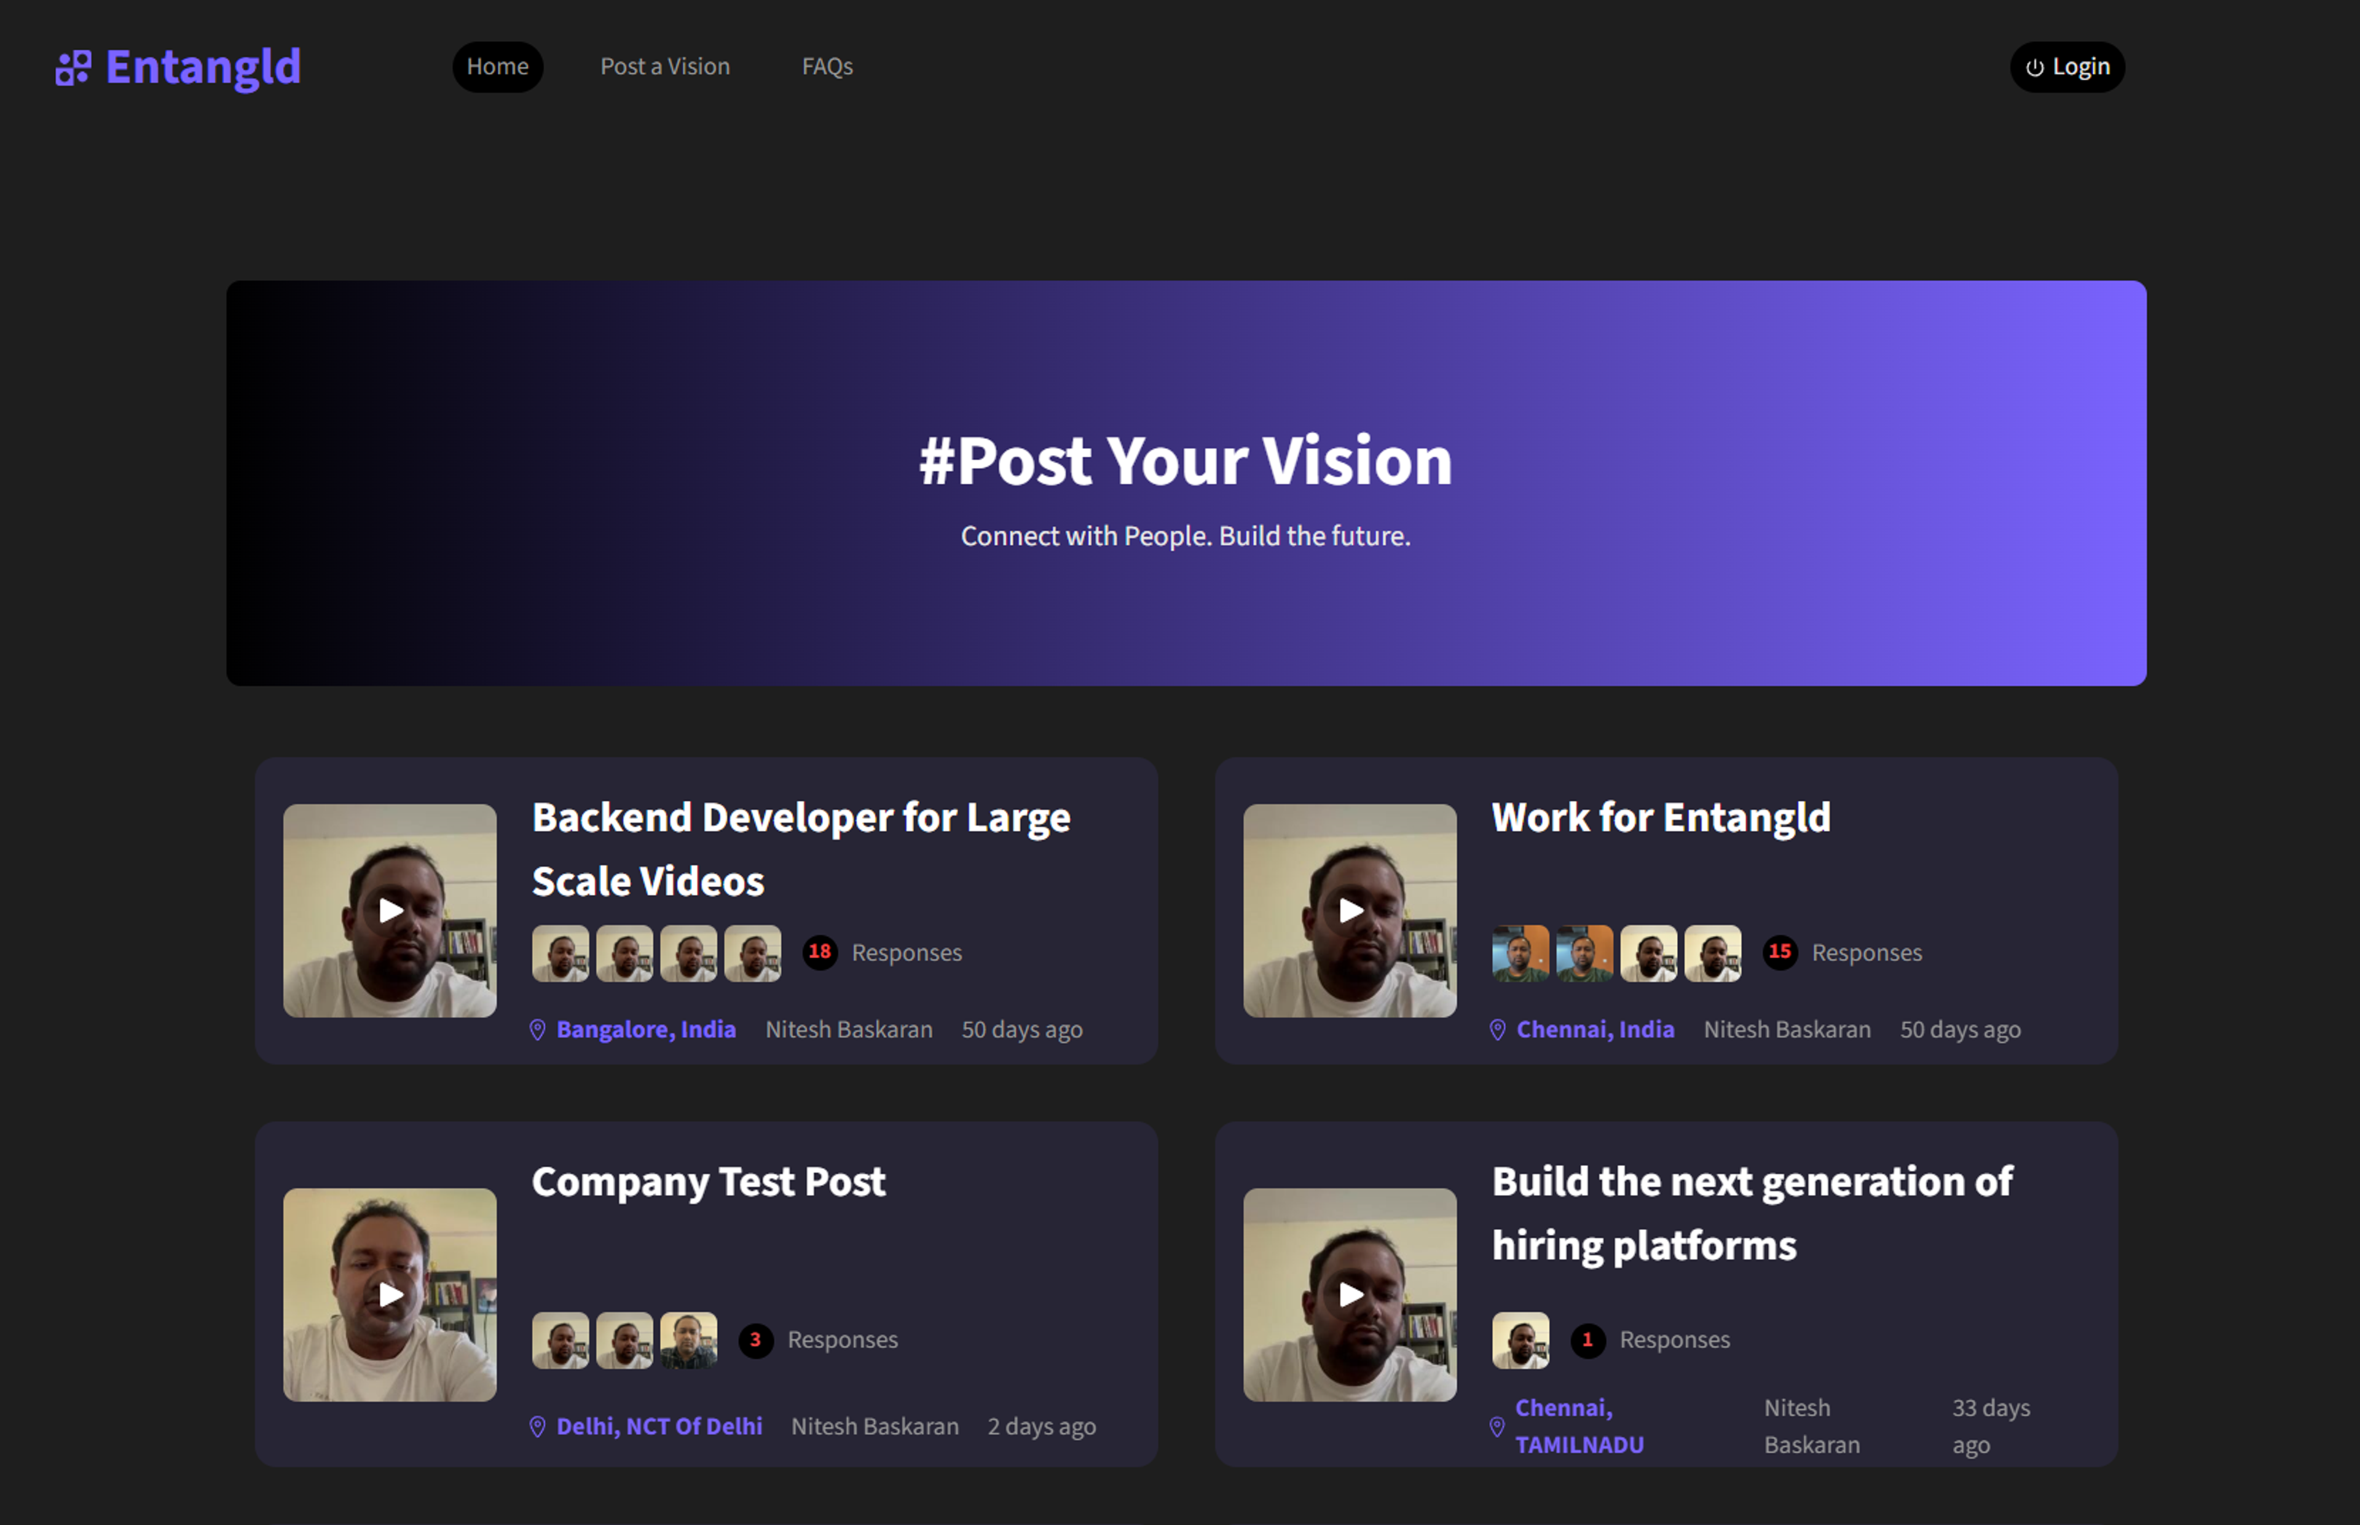Click location pin icon next to Bangalore, India
This screenshot has width=2360, height=1525.
pos(538,1030)
